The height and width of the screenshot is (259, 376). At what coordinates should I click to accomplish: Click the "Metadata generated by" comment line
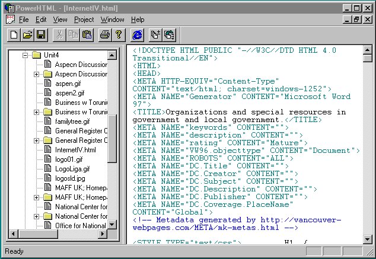(237, 224)
